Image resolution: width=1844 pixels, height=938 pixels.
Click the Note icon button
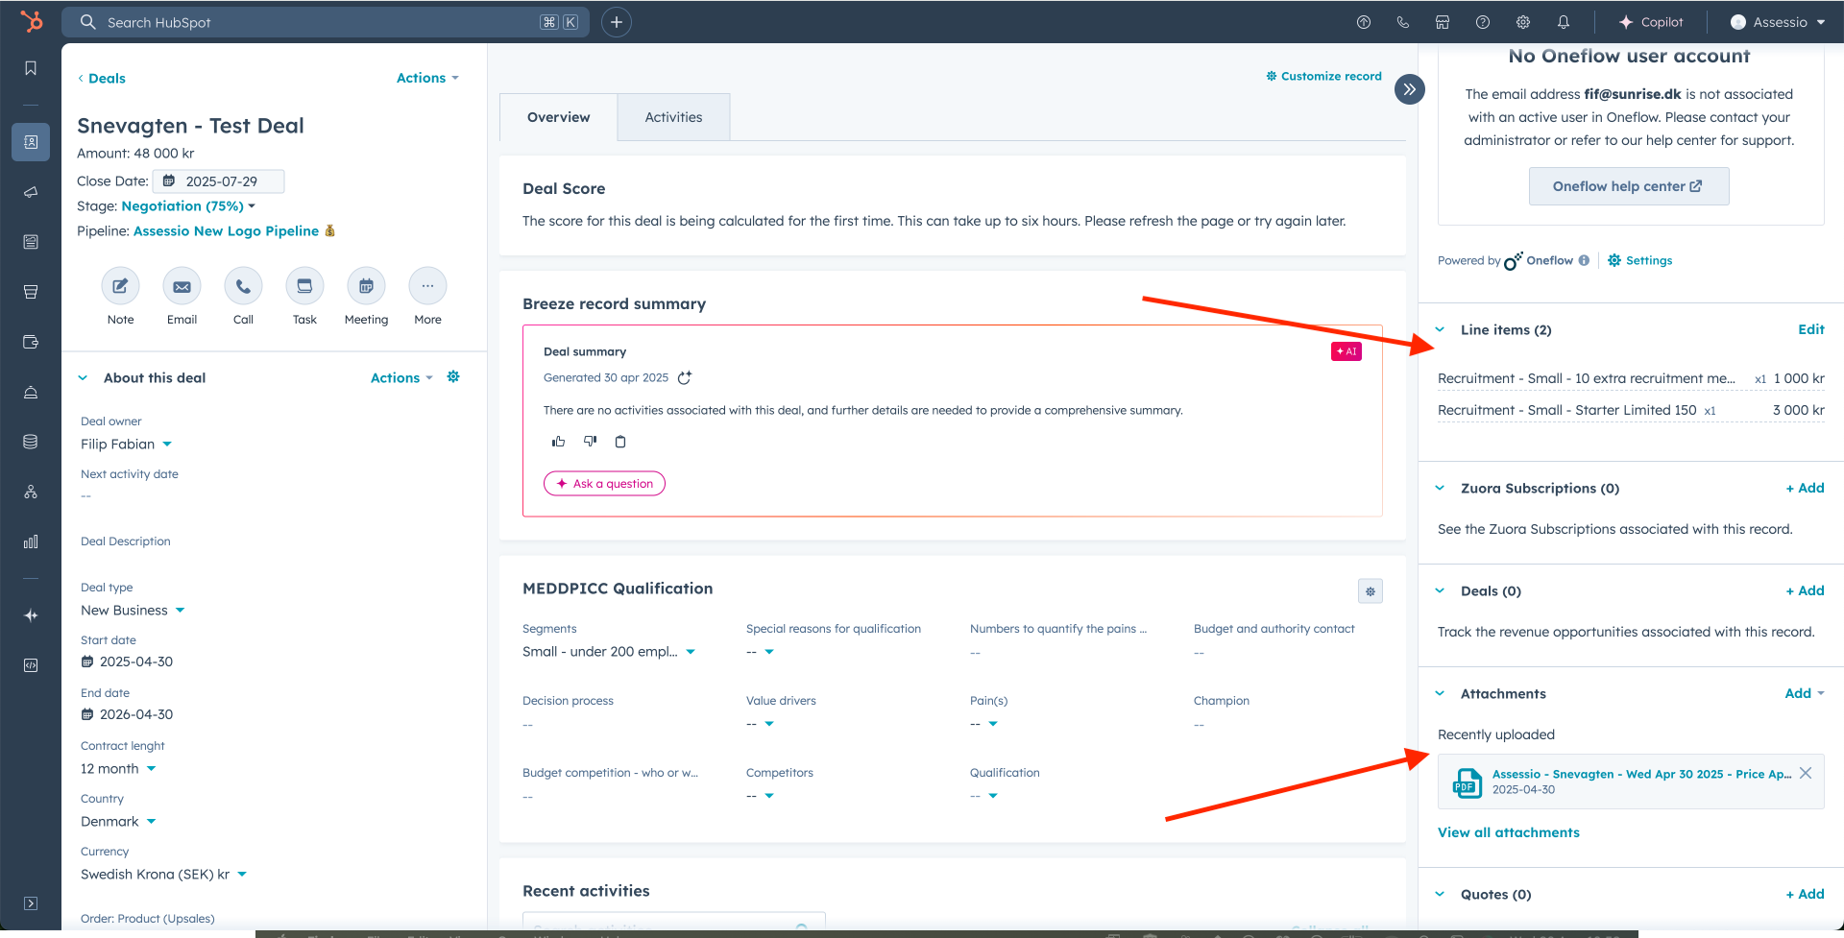coord(120,286)
